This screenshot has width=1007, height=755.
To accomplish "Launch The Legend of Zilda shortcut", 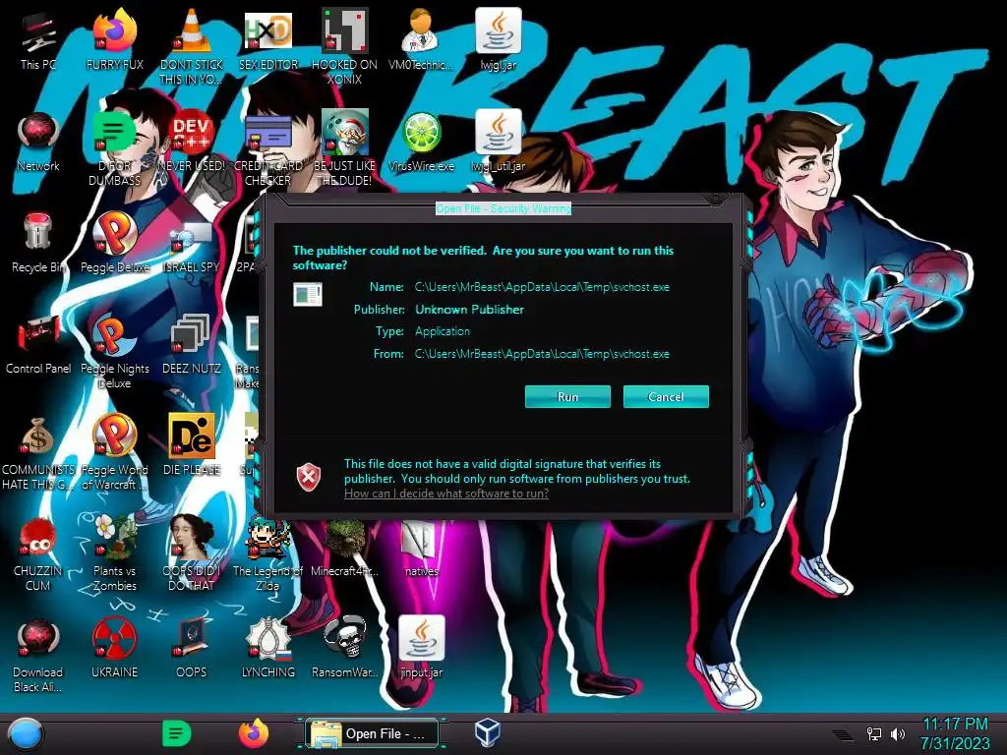I will point(267,552).
